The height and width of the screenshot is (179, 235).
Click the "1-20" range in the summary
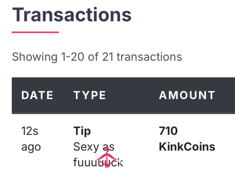point(72,57)
